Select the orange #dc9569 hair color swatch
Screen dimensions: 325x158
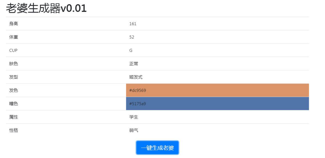(x=217, y=90)
